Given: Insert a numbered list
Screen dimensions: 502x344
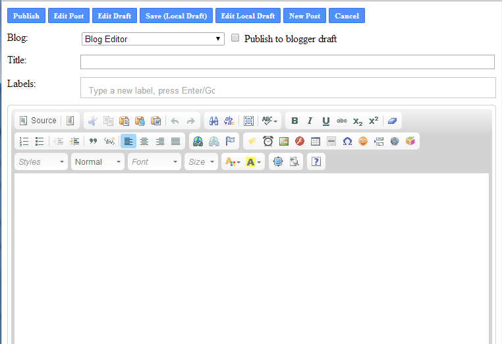Looking at the screenshot, I should pos(24,141).
